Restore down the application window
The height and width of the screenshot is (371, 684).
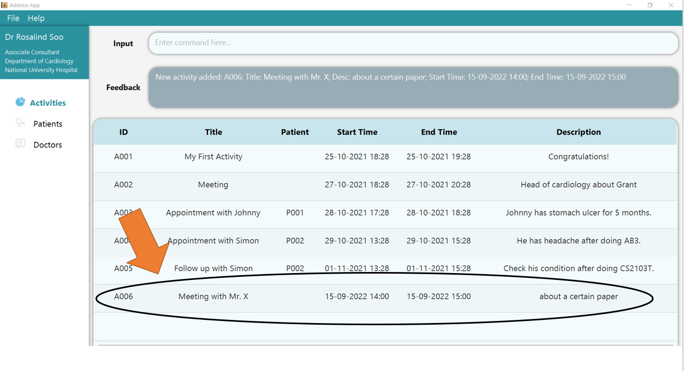point(650,5)
